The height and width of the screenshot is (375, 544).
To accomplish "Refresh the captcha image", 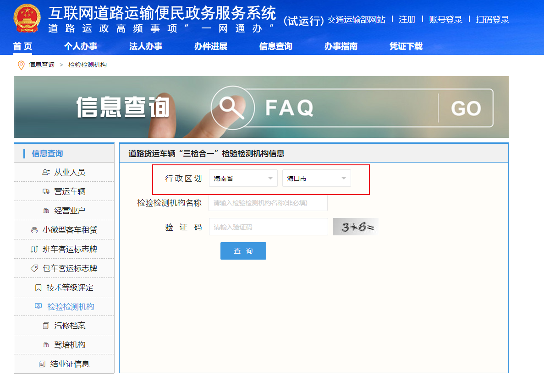I will pyautogui.click(x=356, y=227).
